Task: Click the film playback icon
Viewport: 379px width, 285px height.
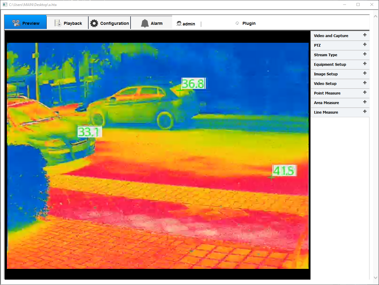Action: coord(58,23)
